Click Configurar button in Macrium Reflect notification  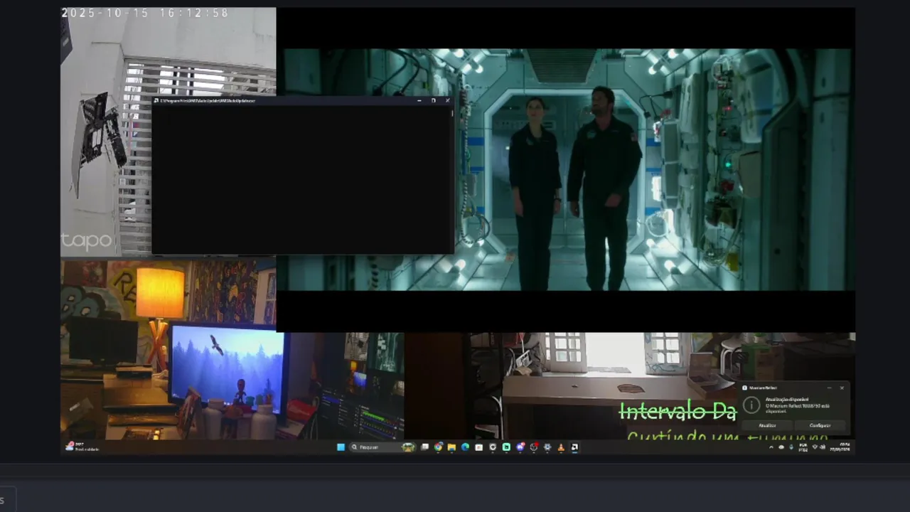click(x=820, y=425)
